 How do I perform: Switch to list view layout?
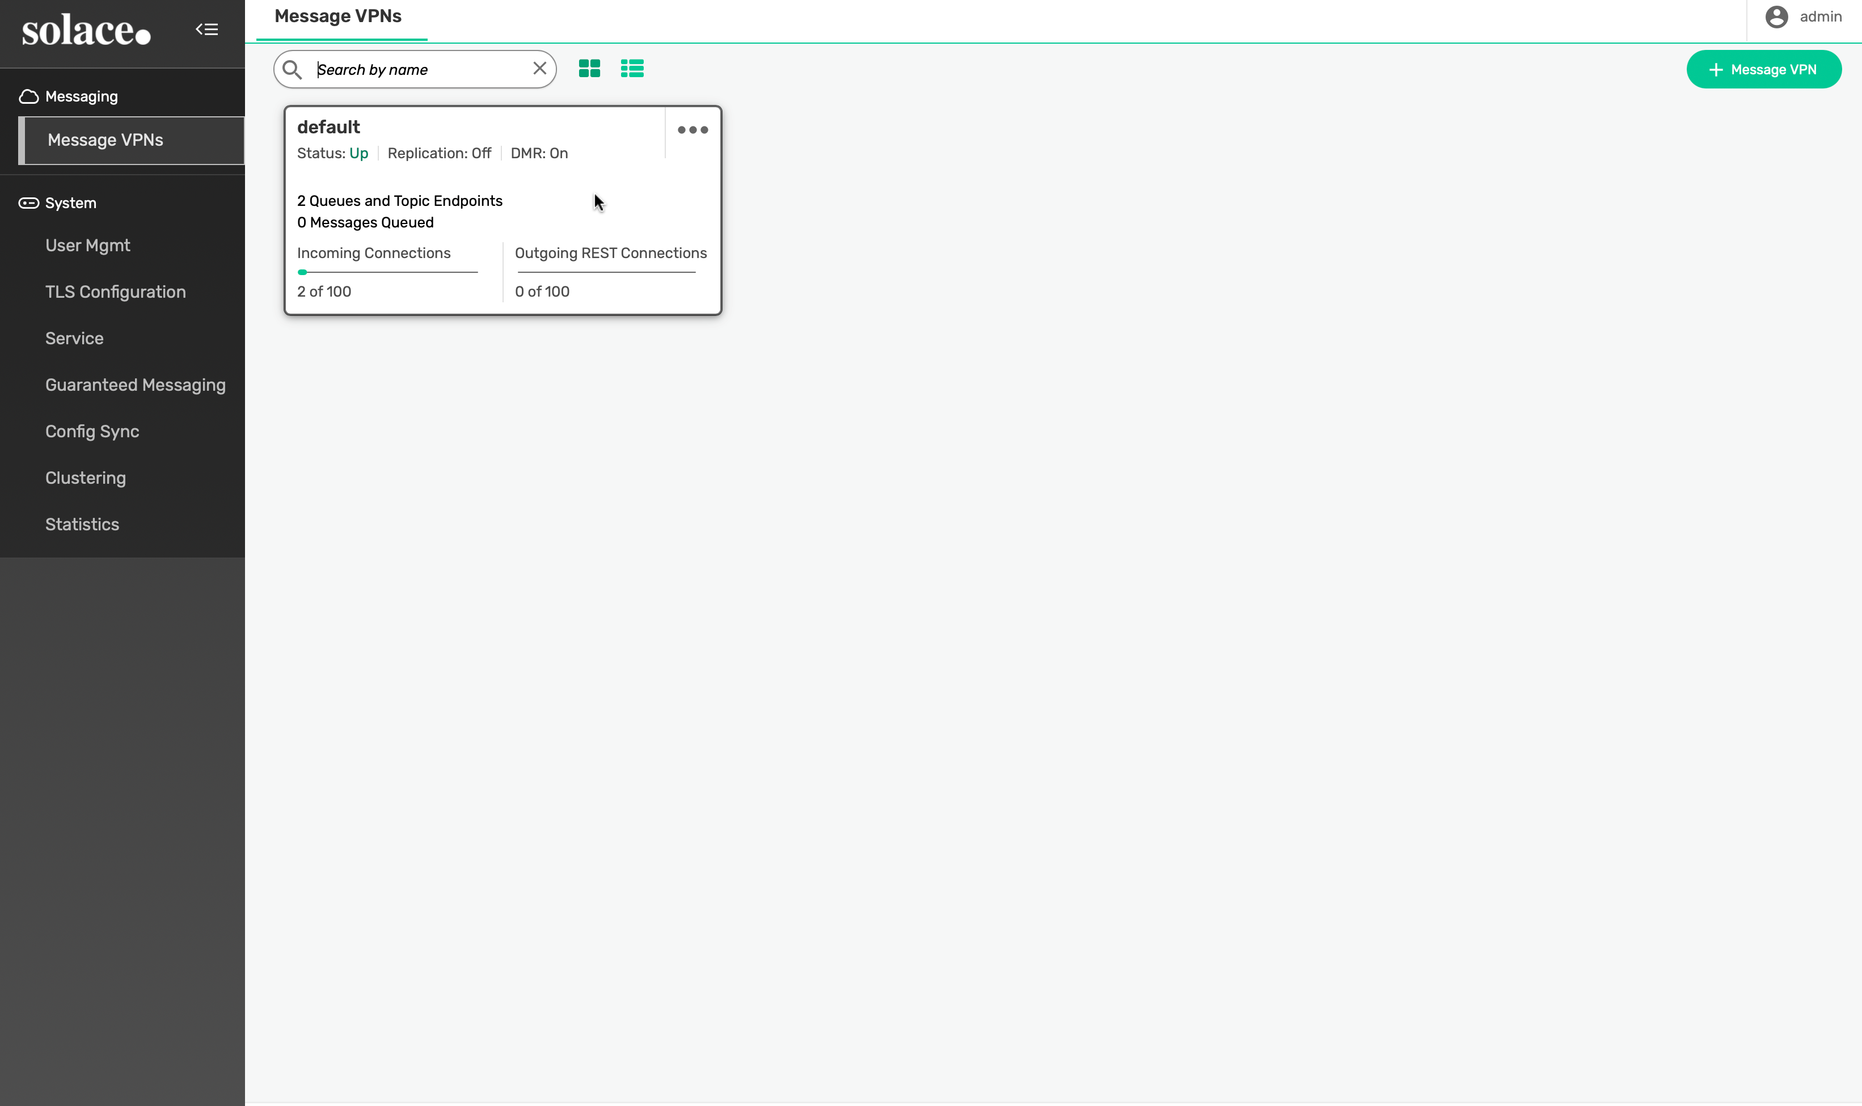coord(632,69)
